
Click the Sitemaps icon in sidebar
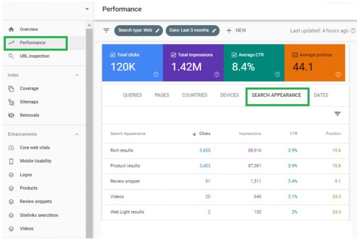11,102
